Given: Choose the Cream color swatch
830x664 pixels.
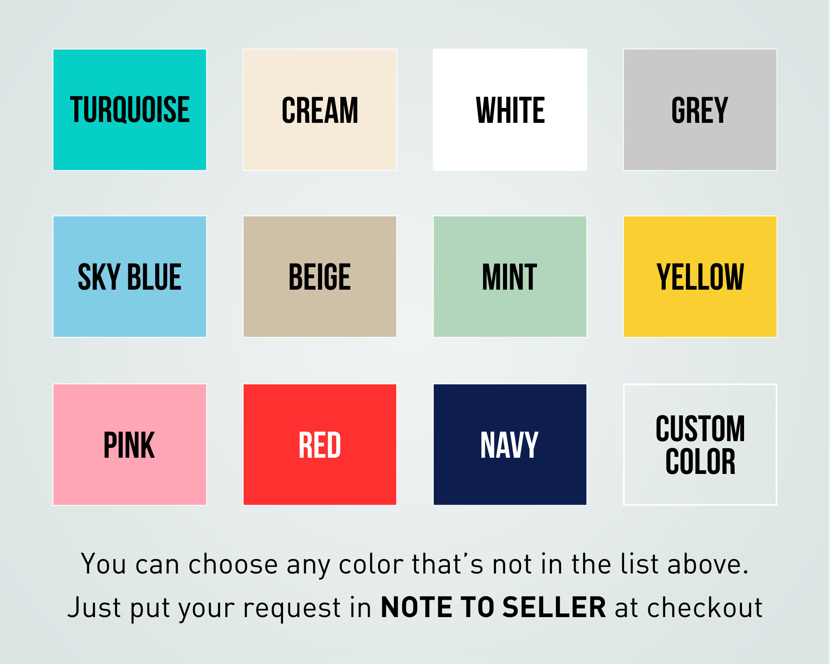Looking at the screenshot, I should click(x=320, y=110).
